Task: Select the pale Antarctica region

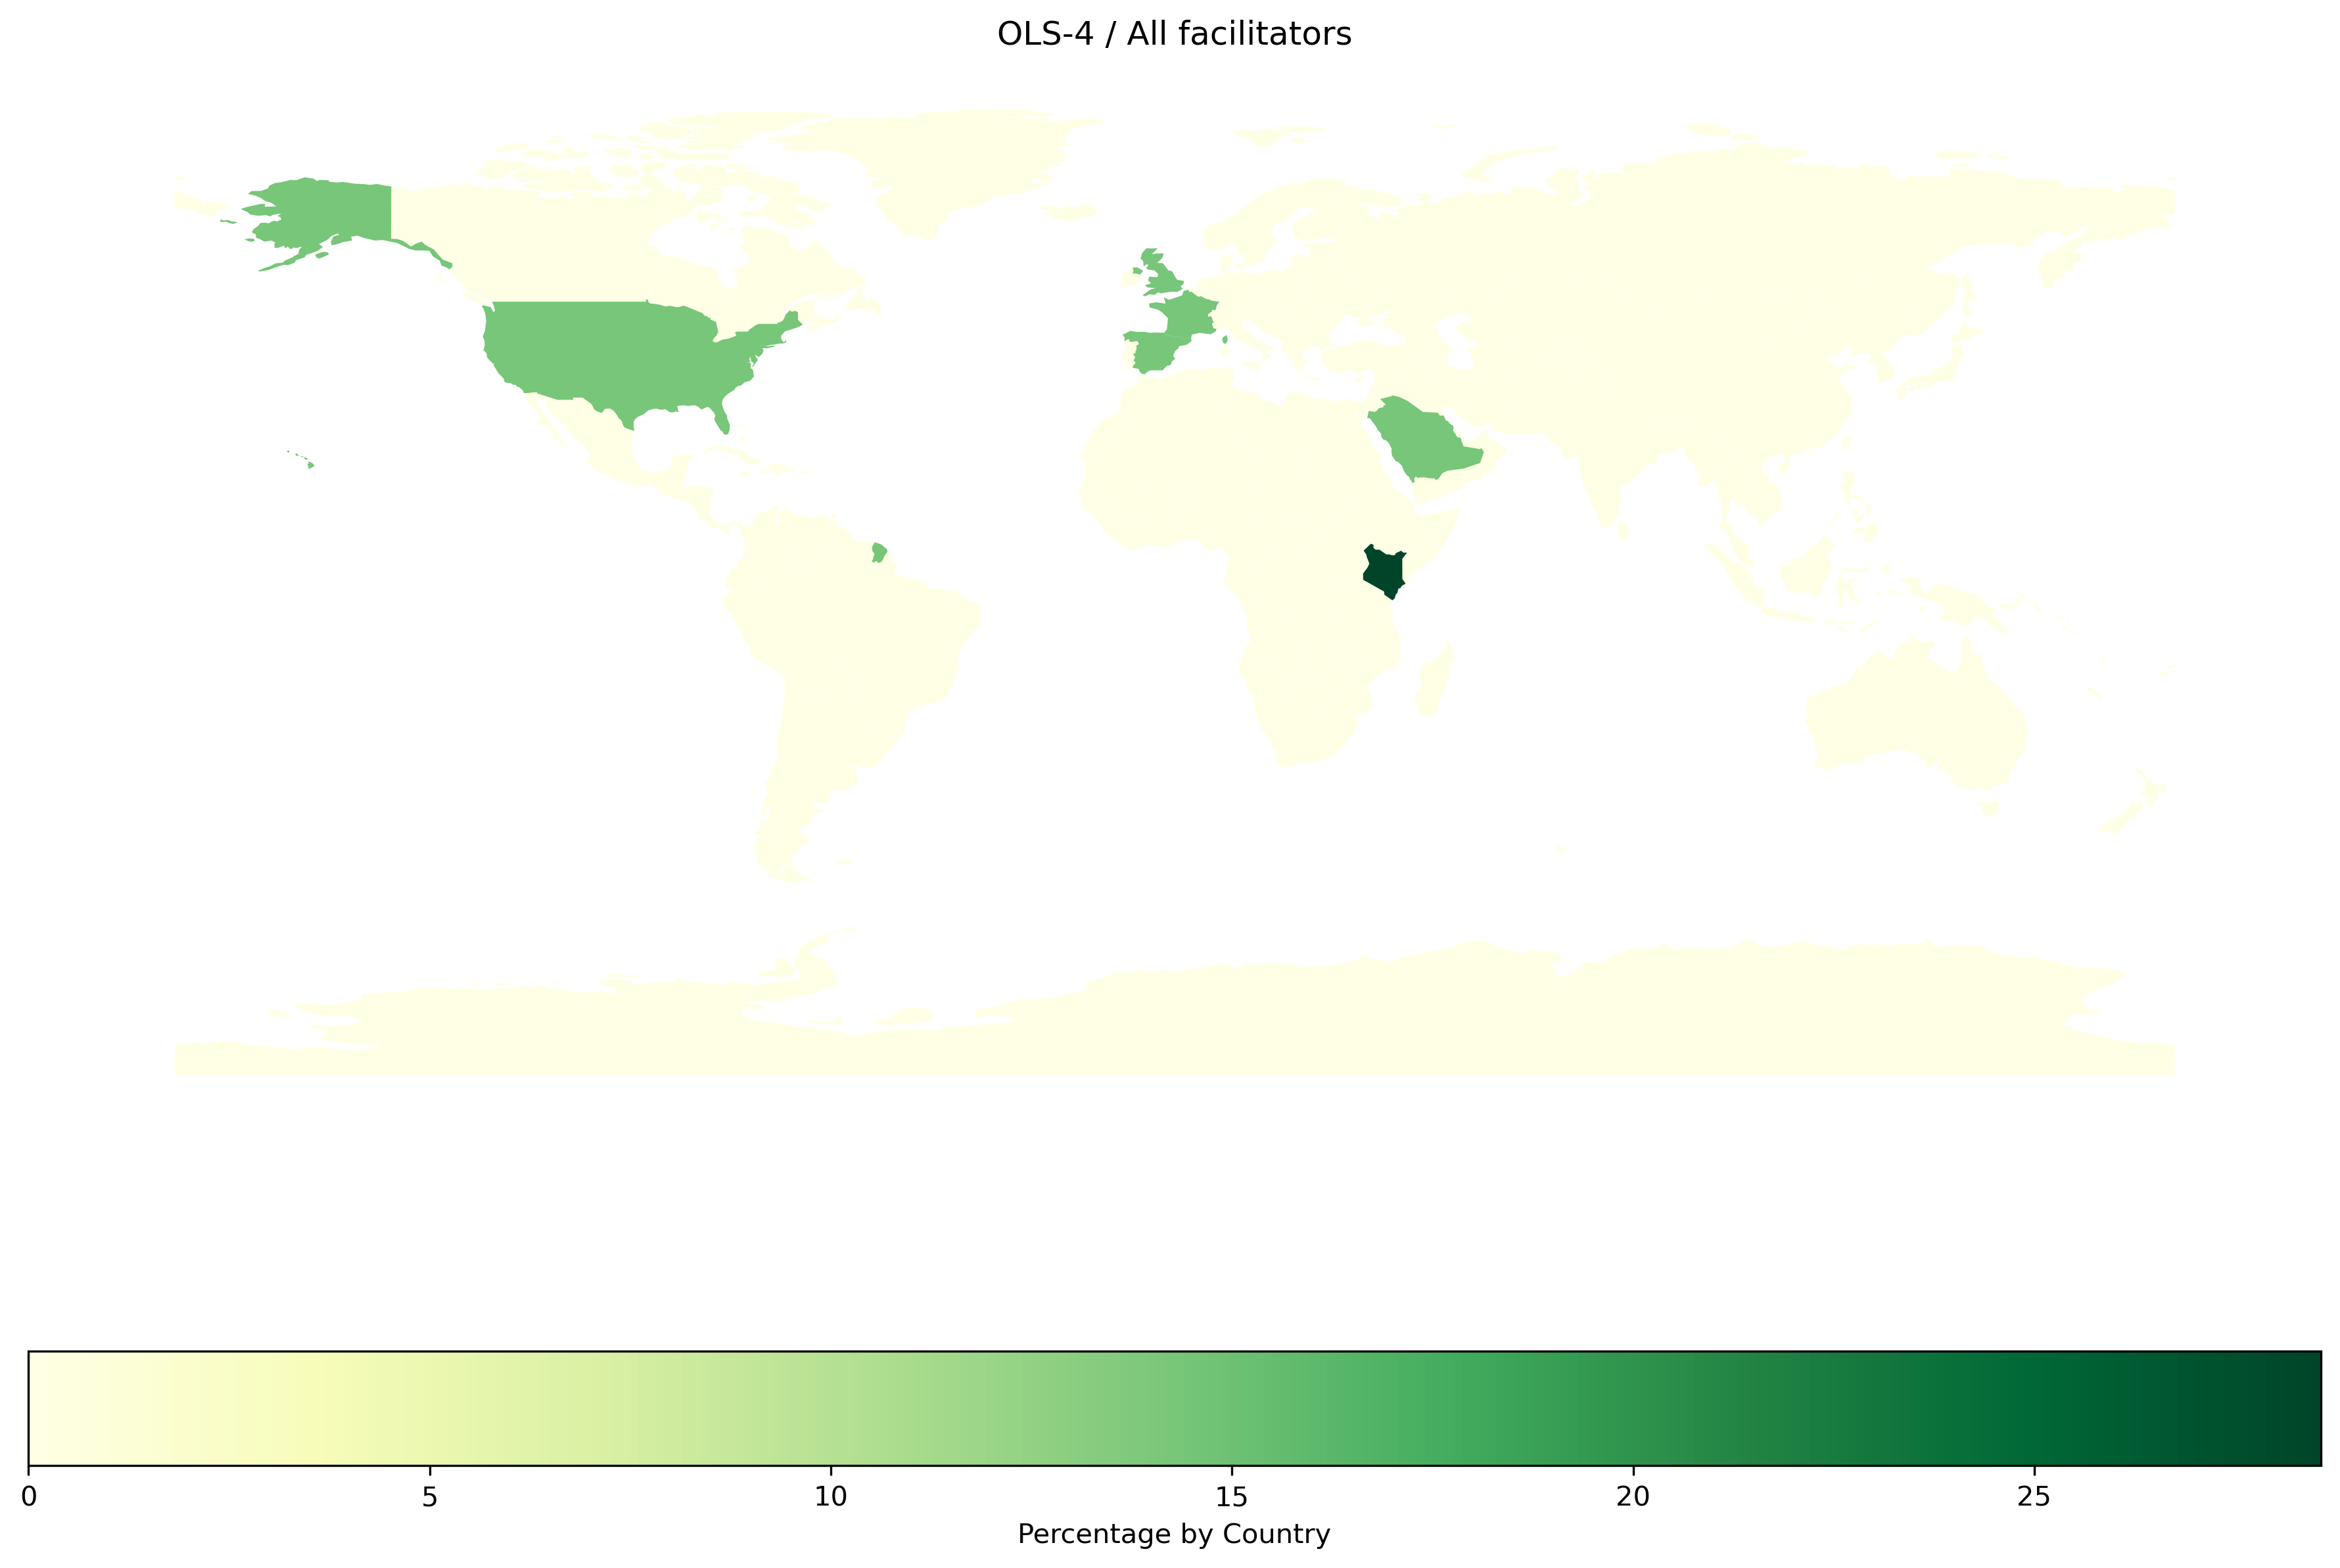Action: point(1174,1020)
